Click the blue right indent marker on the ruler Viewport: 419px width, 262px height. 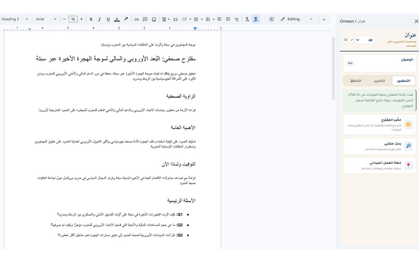pos(195,29)
